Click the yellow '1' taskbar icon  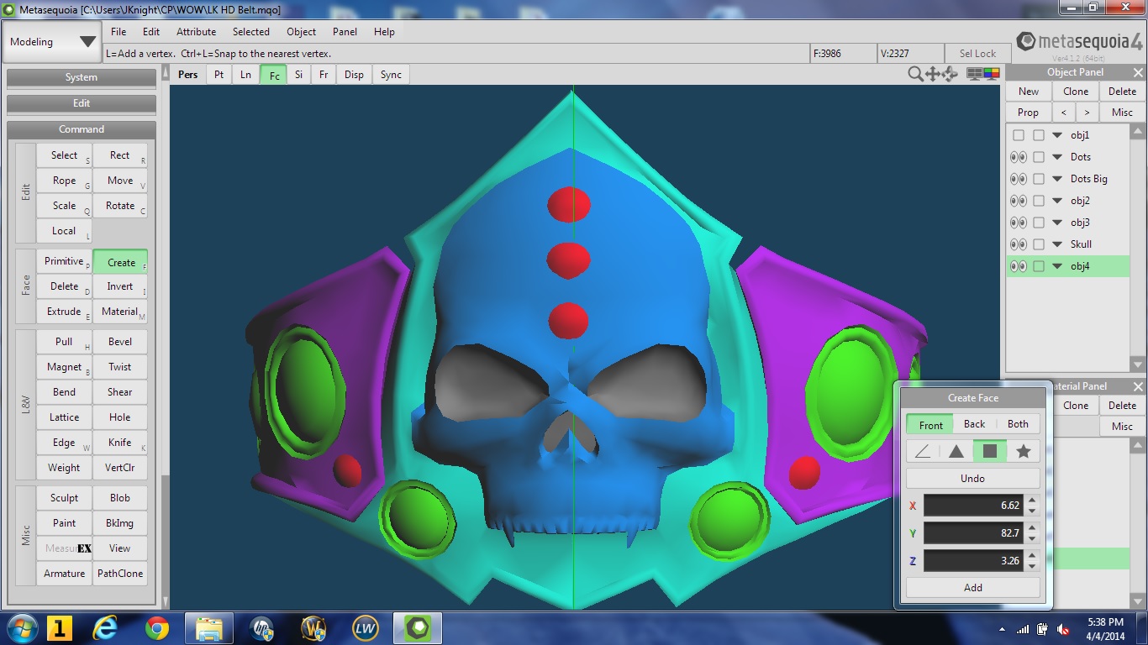[59, 628]
